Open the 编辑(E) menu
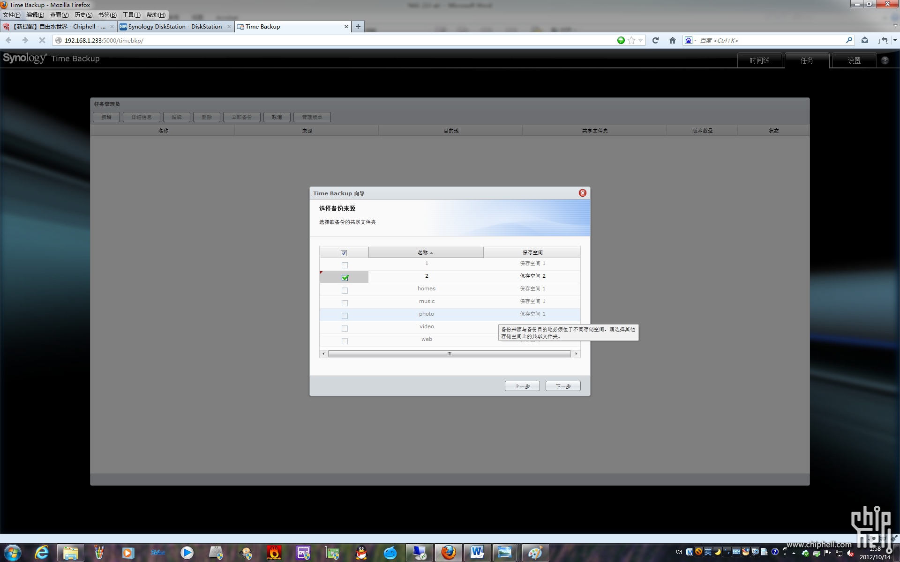 tap(35, 15)
